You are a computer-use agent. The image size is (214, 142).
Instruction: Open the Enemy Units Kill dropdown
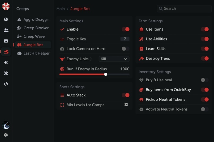[114, 59]
